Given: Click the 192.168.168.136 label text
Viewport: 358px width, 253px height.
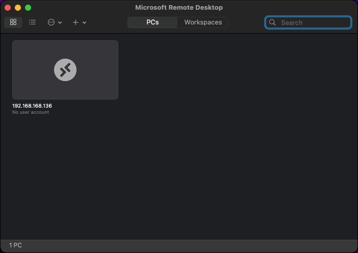Looking at the screenshot, I should (32, 106).
